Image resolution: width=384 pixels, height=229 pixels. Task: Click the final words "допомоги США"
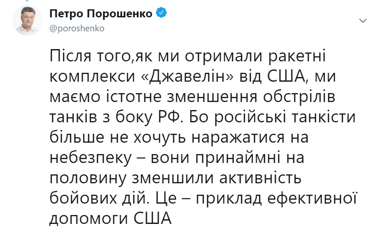[x=111, y=218]
